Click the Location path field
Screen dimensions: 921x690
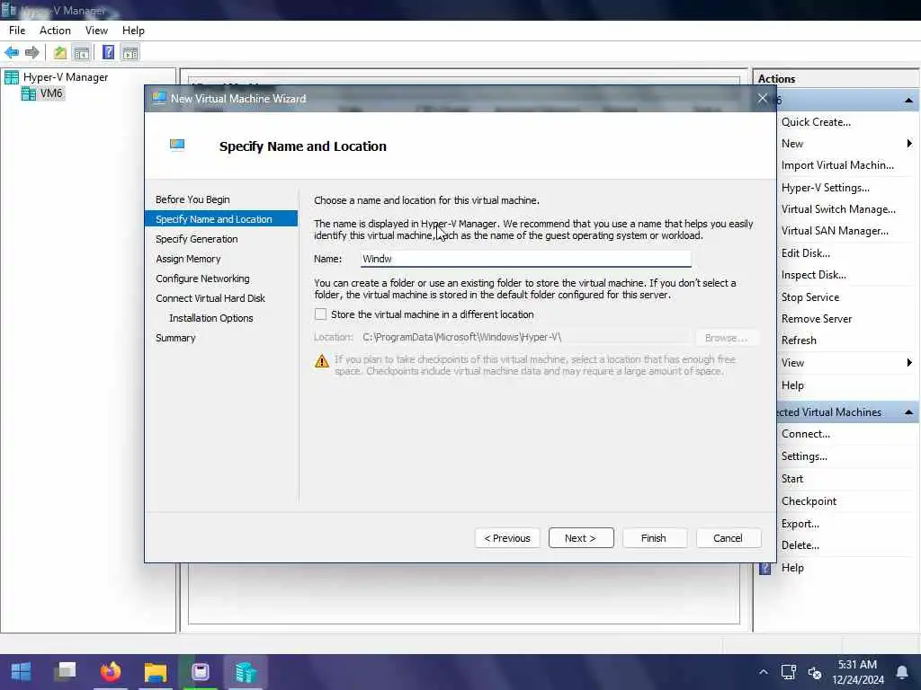tap(525, 338)
